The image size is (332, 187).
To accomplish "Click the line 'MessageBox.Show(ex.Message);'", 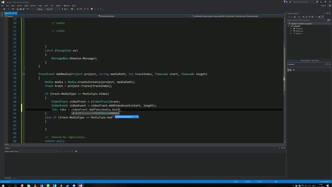I will [74, 58].
